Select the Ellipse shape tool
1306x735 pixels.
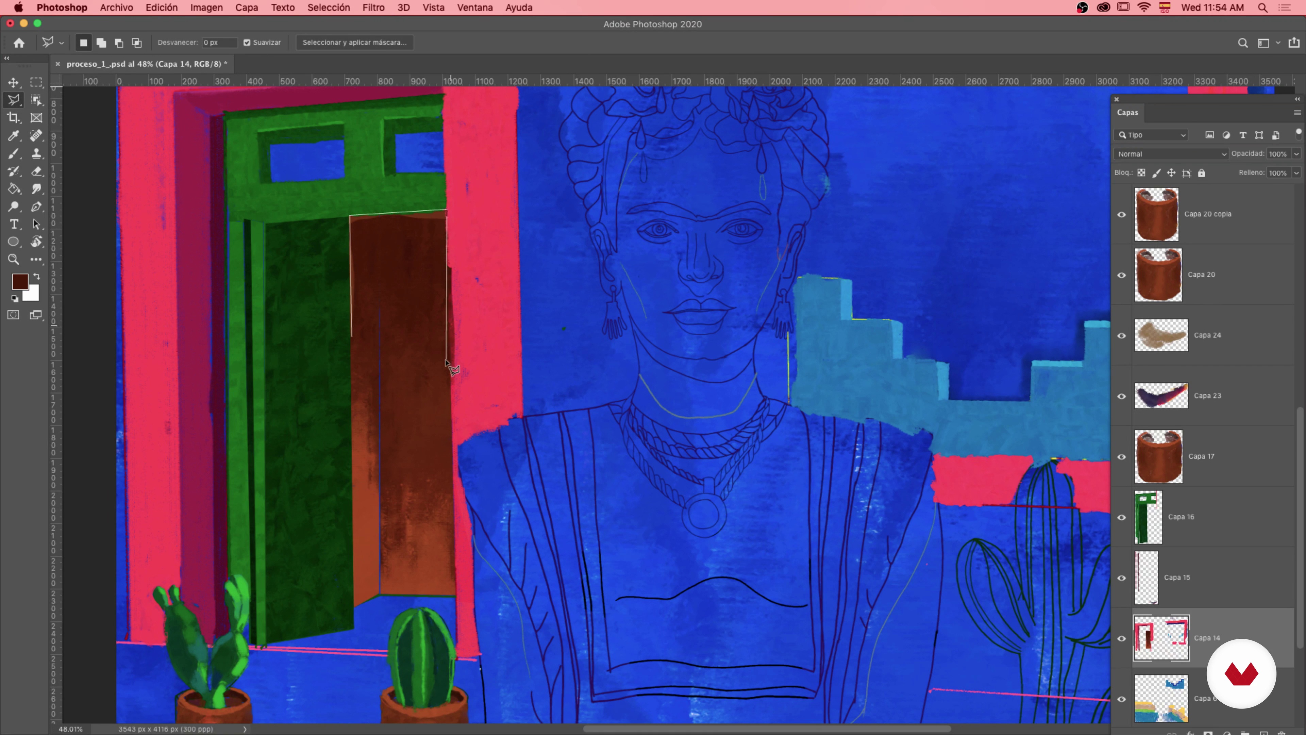point(14,242)
